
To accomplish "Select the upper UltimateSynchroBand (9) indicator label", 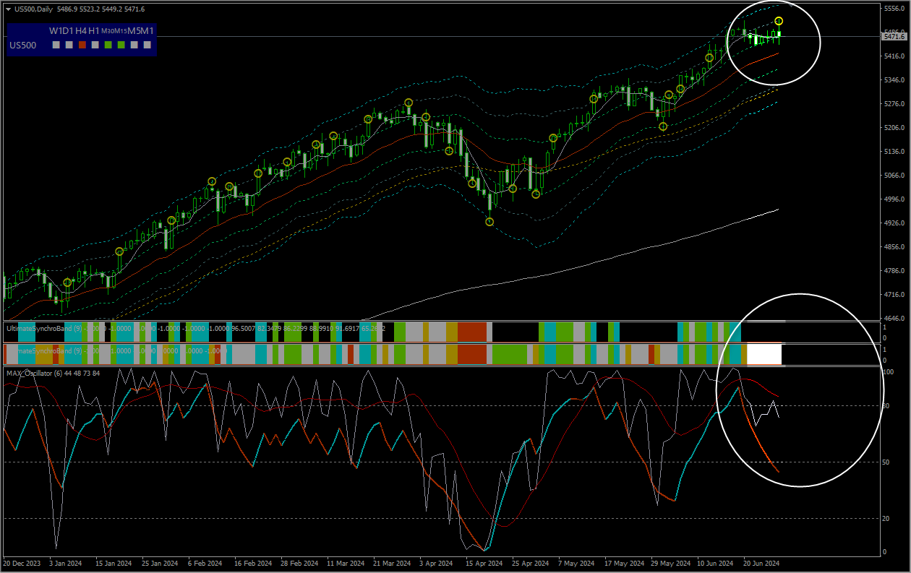I will 45,328.
